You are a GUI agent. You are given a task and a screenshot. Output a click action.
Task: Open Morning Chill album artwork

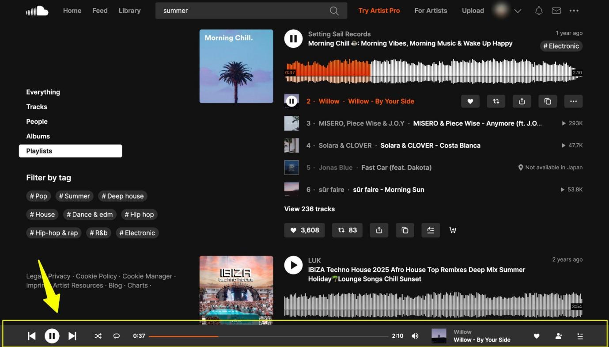pos(236,66)
